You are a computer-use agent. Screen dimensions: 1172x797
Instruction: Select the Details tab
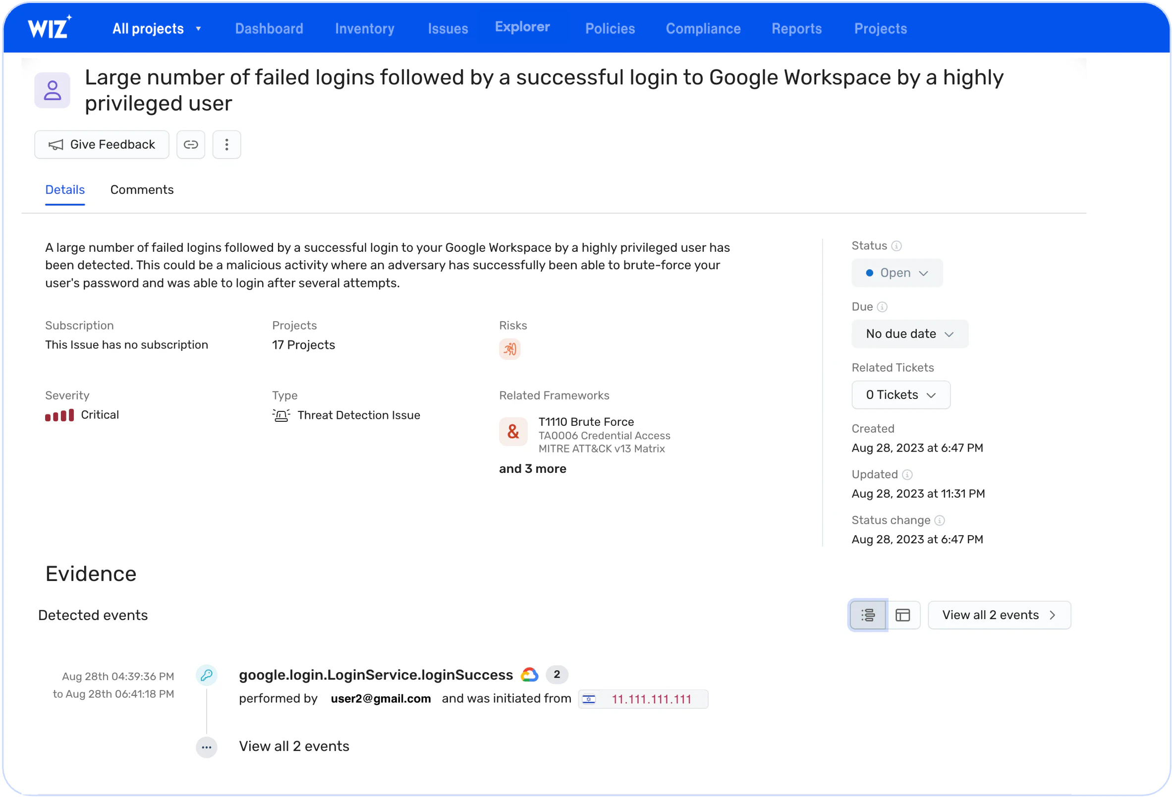point(65,190)
